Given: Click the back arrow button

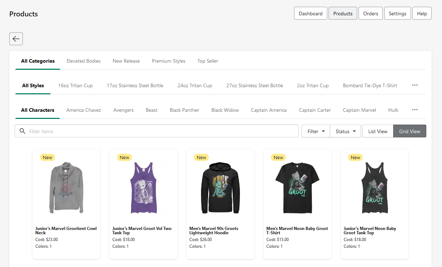Looking at the screenshot, I should (x=16, y=39).
